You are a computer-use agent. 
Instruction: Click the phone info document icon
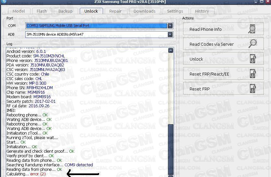252,29
